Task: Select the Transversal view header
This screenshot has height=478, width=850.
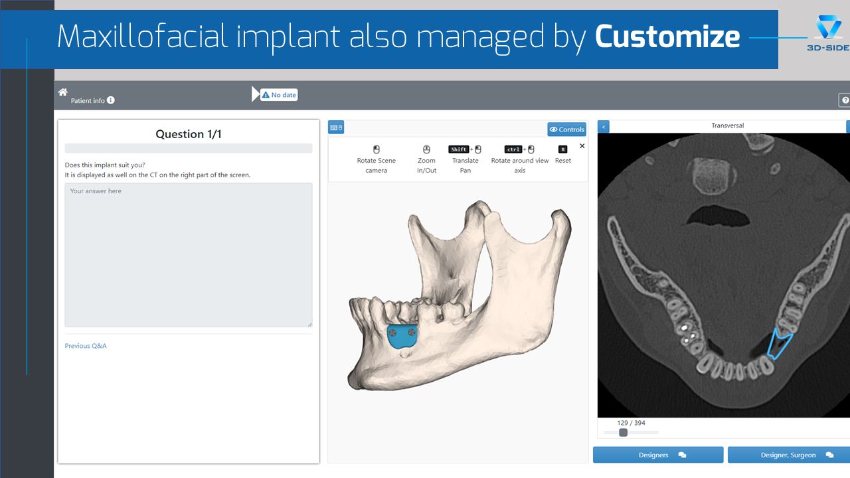Action: tap(727, 125)
